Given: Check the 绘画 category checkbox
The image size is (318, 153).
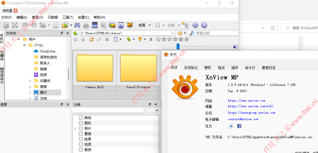Looking at the screenshot, I should (x=81, y=139).
